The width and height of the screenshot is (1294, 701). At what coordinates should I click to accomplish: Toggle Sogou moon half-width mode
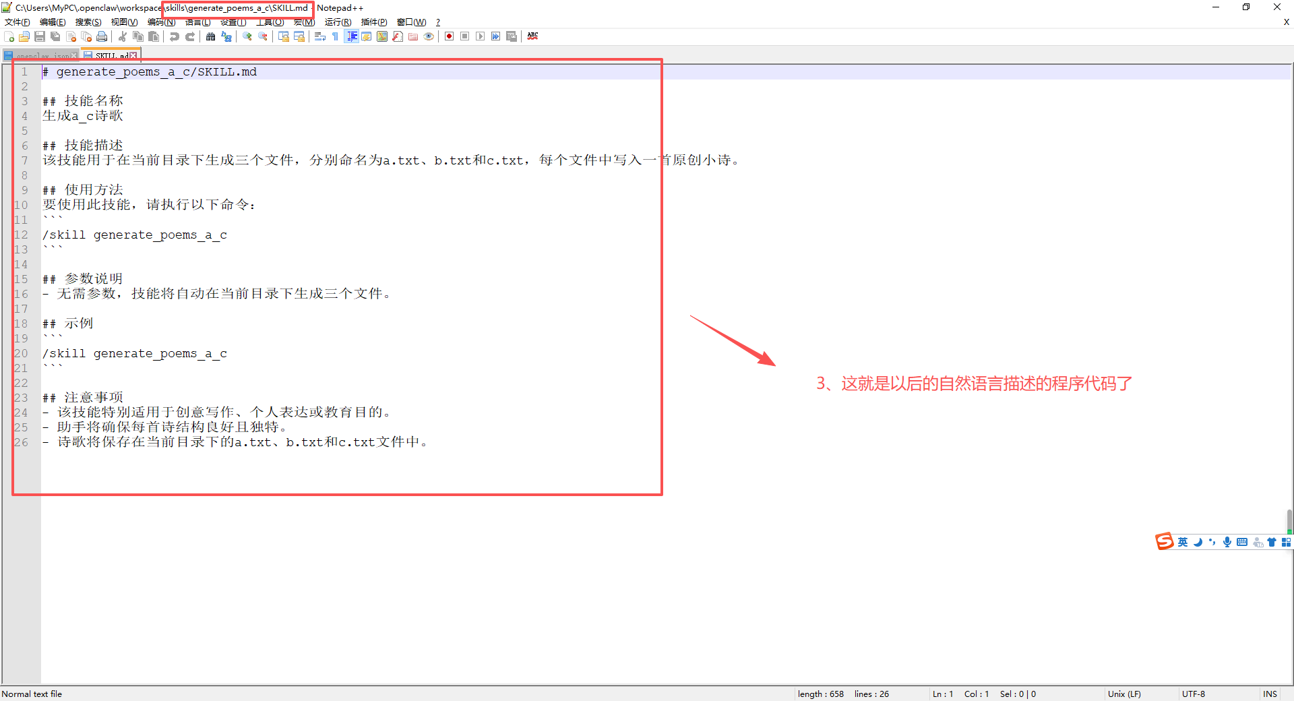1198,542
